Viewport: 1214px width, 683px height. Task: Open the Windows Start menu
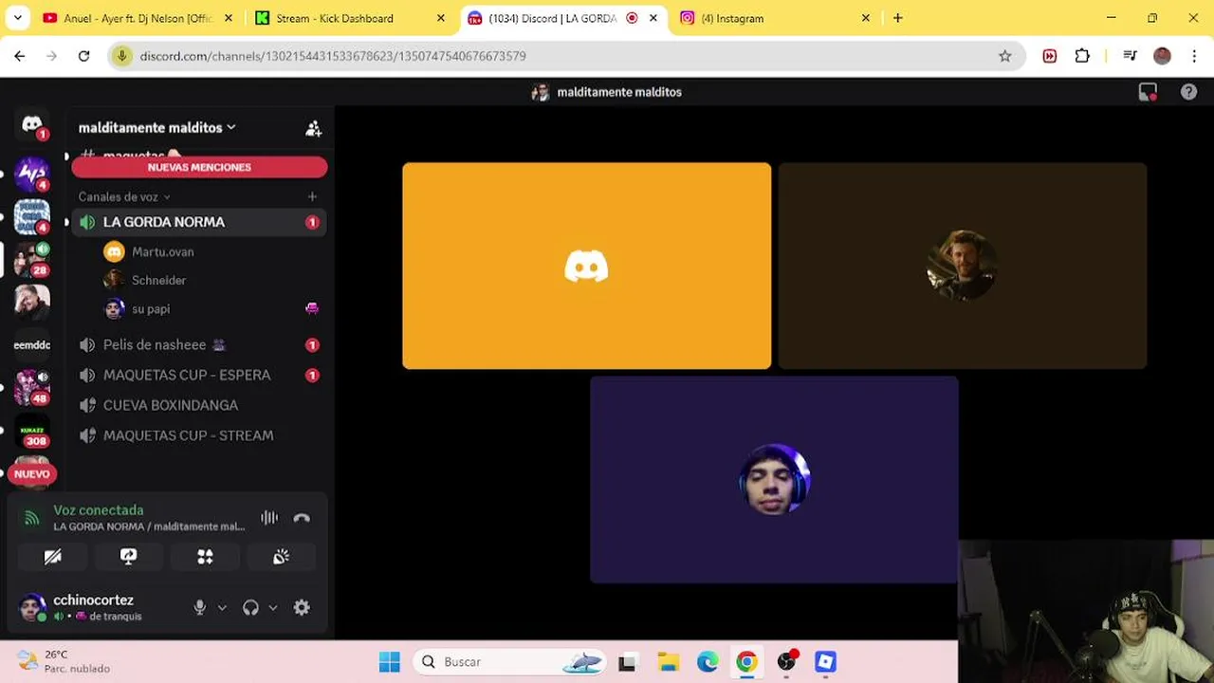[x=389, y=662]
